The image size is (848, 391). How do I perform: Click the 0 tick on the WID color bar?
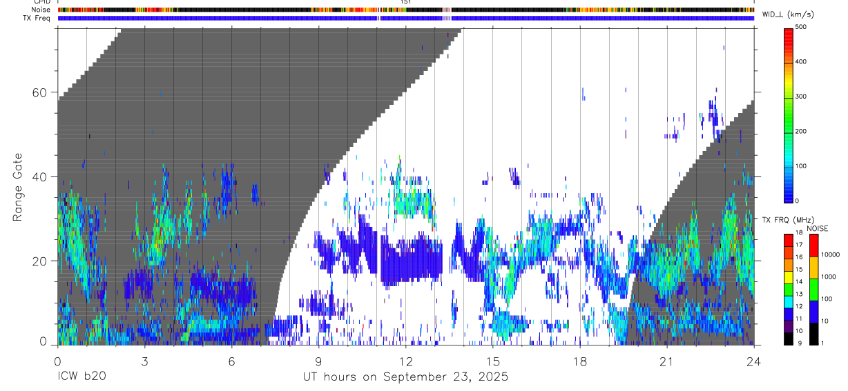[x=797, y=201]
